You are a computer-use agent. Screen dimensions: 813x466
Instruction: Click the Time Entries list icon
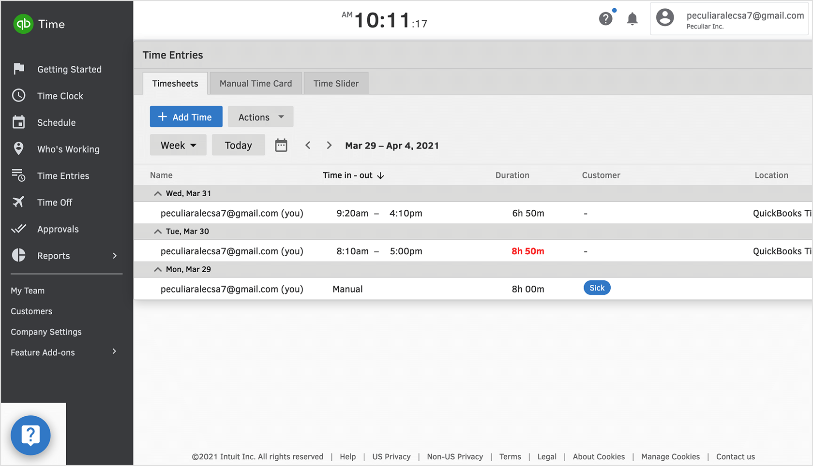19,175
